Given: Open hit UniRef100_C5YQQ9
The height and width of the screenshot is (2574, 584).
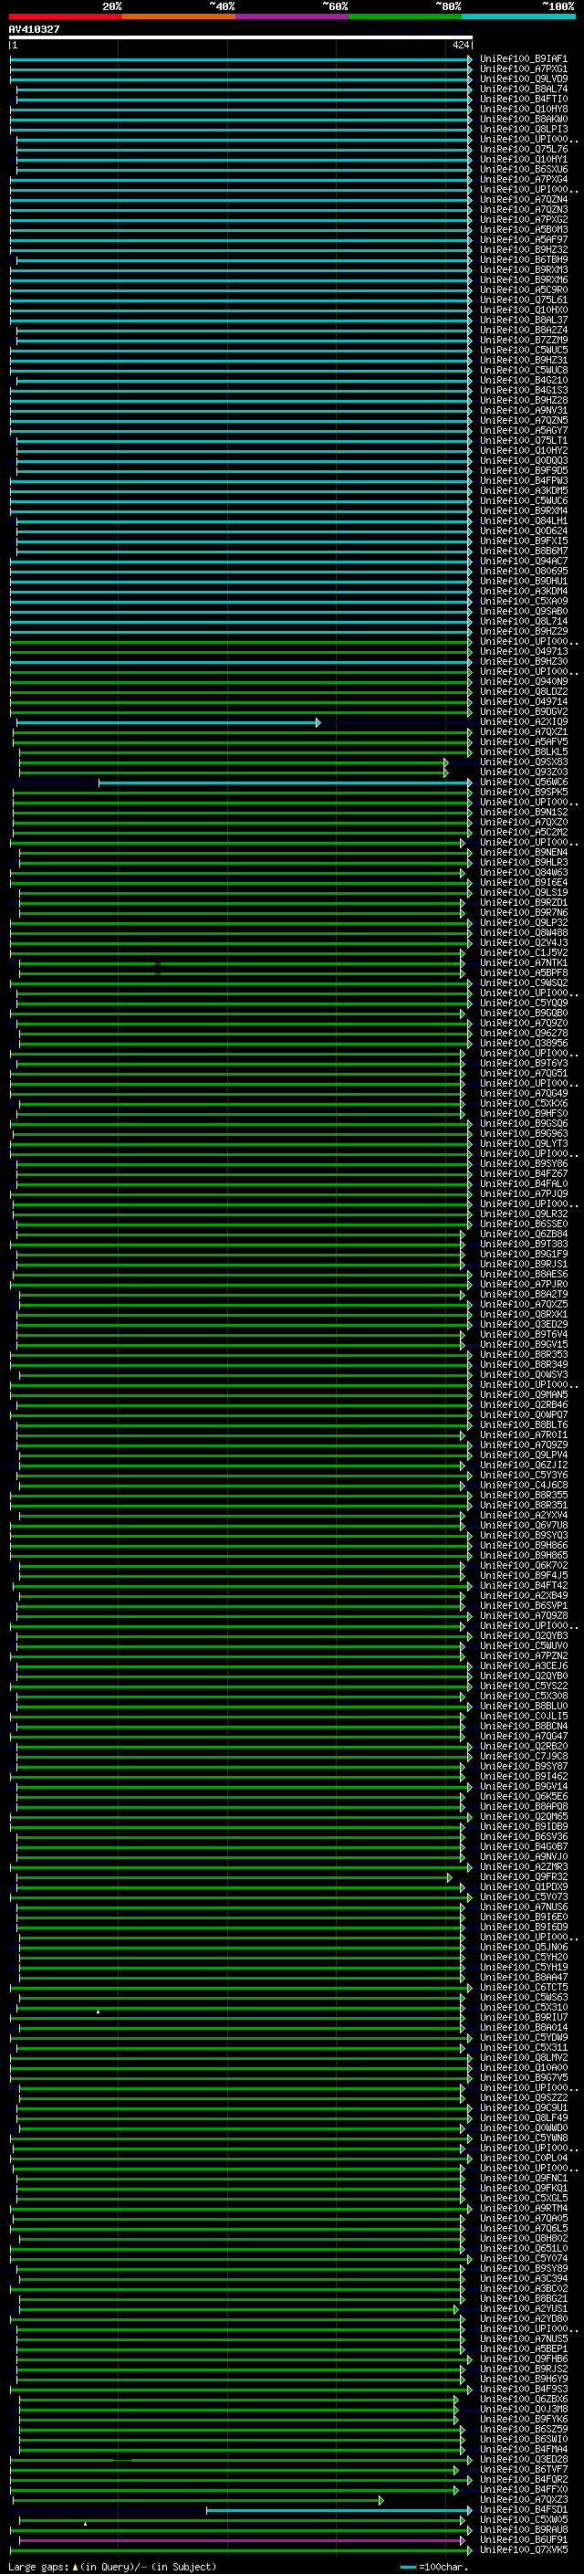Looking at the screenshot, I should (524, 1003).
